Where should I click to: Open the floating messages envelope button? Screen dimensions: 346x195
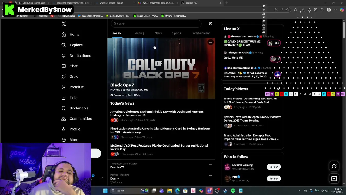(x=334, y=178)
